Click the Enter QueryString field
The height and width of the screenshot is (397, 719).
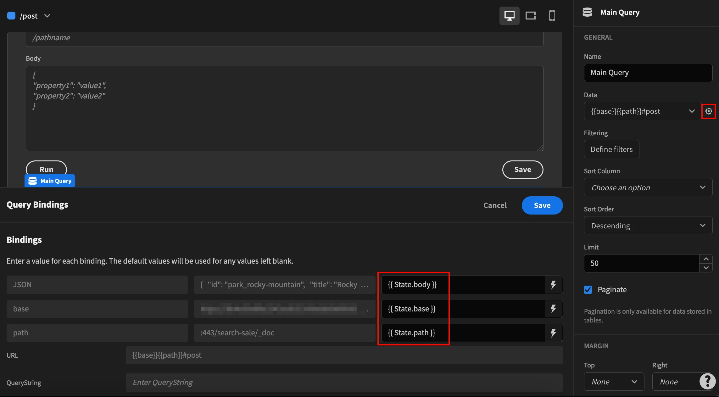(x=344, y=383)
